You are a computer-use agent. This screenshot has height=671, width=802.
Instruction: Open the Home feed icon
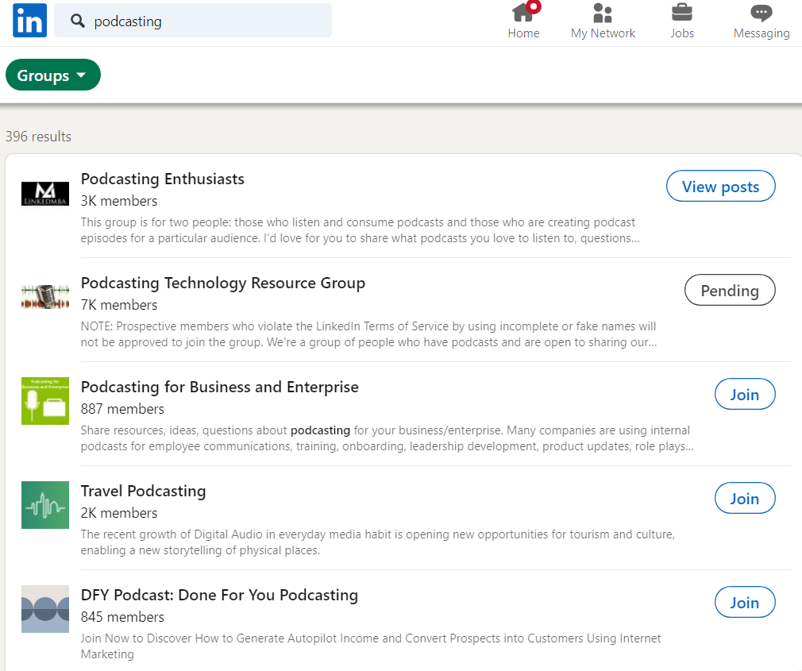click(523, 13)
